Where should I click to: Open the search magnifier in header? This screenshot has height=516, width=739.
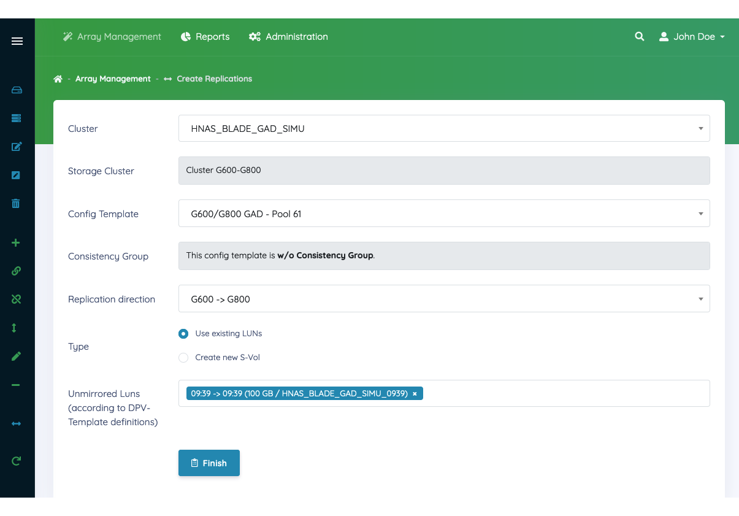pyautogui.click(x=640, y=37)
